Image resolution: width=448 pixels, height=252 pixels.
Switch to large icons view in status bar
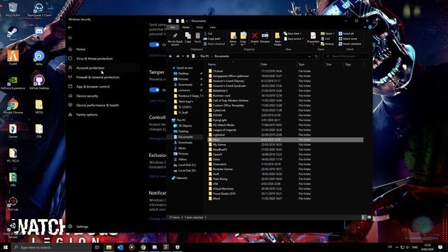pyautogui.click(x=369, y=218)
